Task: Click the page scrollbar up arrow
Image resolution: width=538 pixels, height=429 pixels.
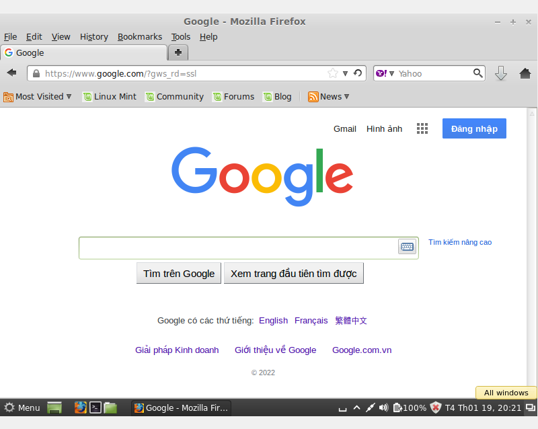Action: point(532,113)
